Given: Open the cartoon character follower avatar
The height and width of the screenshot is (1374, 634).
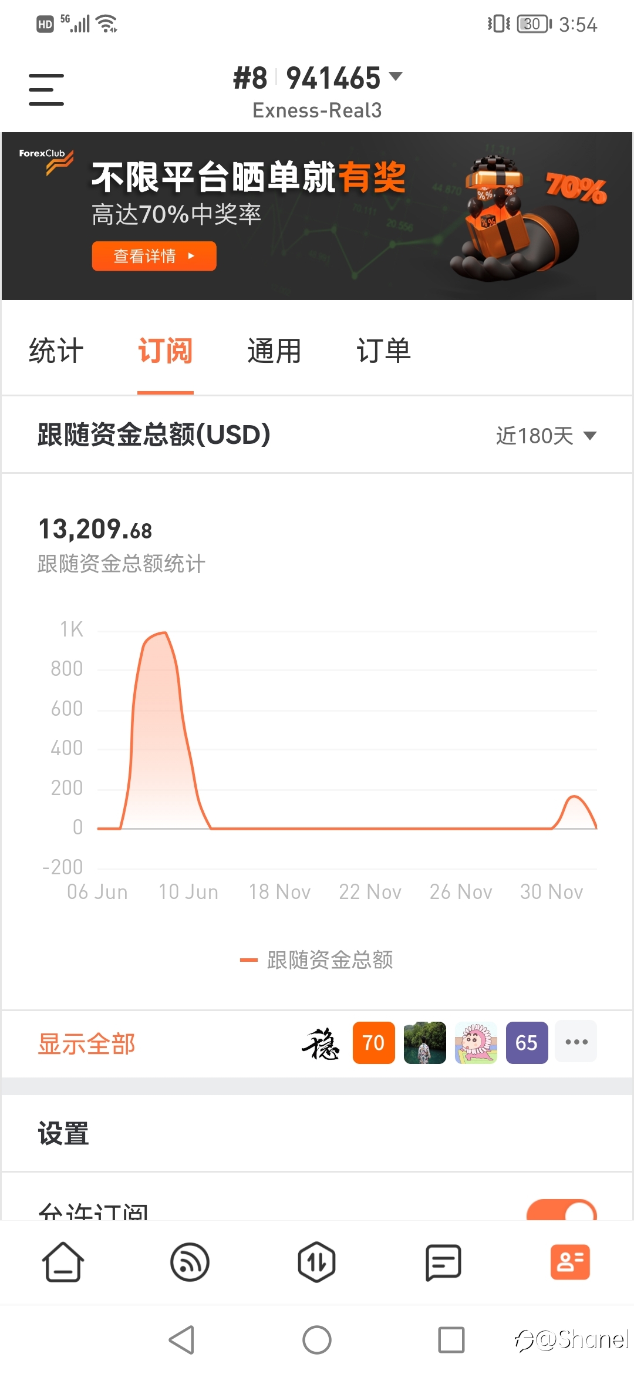Looking at the screenshot, I should (x=476, y=1042).
